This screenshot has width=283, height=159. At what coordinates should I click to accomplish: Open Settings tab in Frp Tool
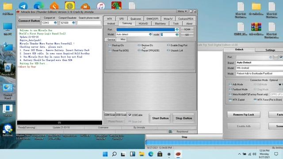270,50
